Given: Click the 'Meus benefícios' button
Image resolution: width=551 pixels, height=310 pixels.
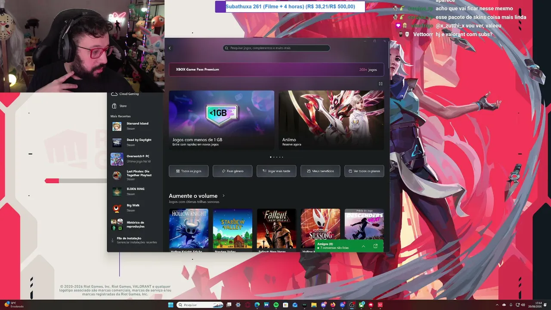Looking at the screenshot, I should click(320, 171).
